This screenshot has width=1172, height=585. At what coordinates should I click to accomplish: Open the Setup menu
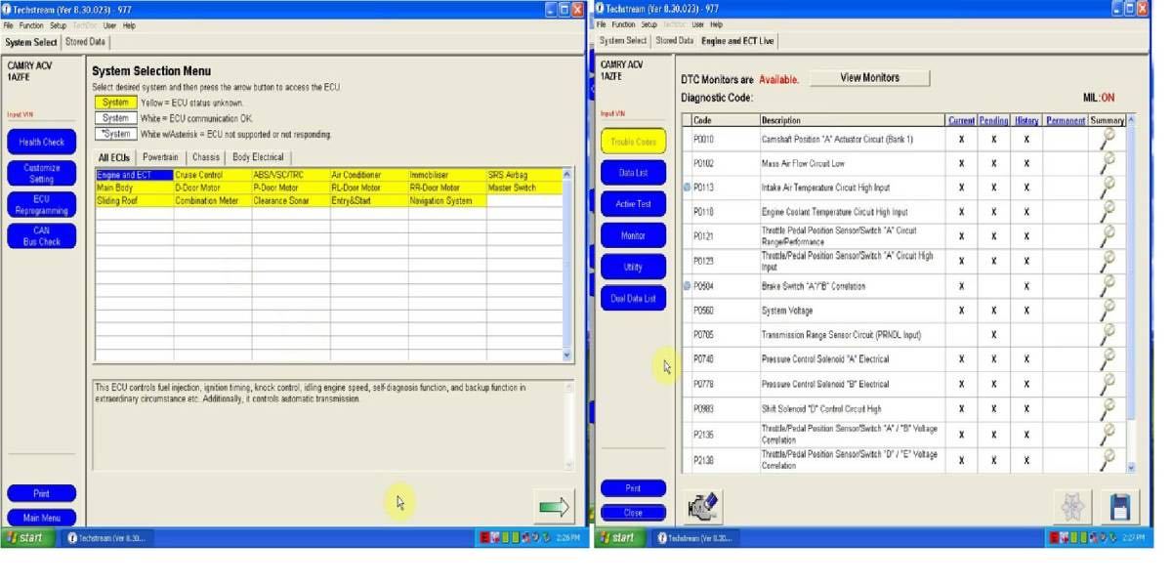click(x=55, y=24)
